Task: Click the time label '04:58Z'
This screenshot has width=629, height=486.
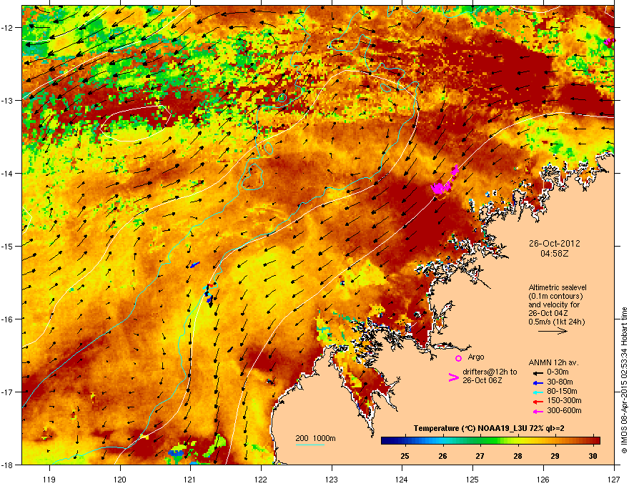Action: tap(555, 254)
